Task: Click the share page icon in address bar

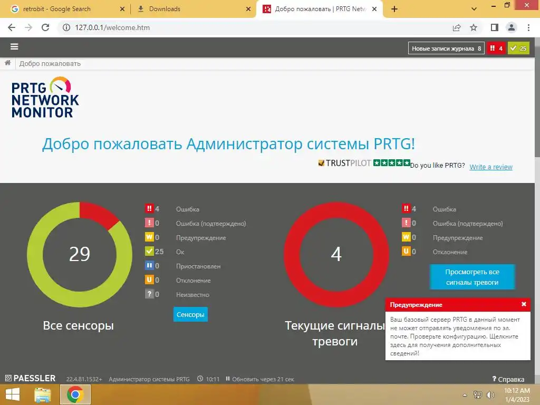Action: 457,27
